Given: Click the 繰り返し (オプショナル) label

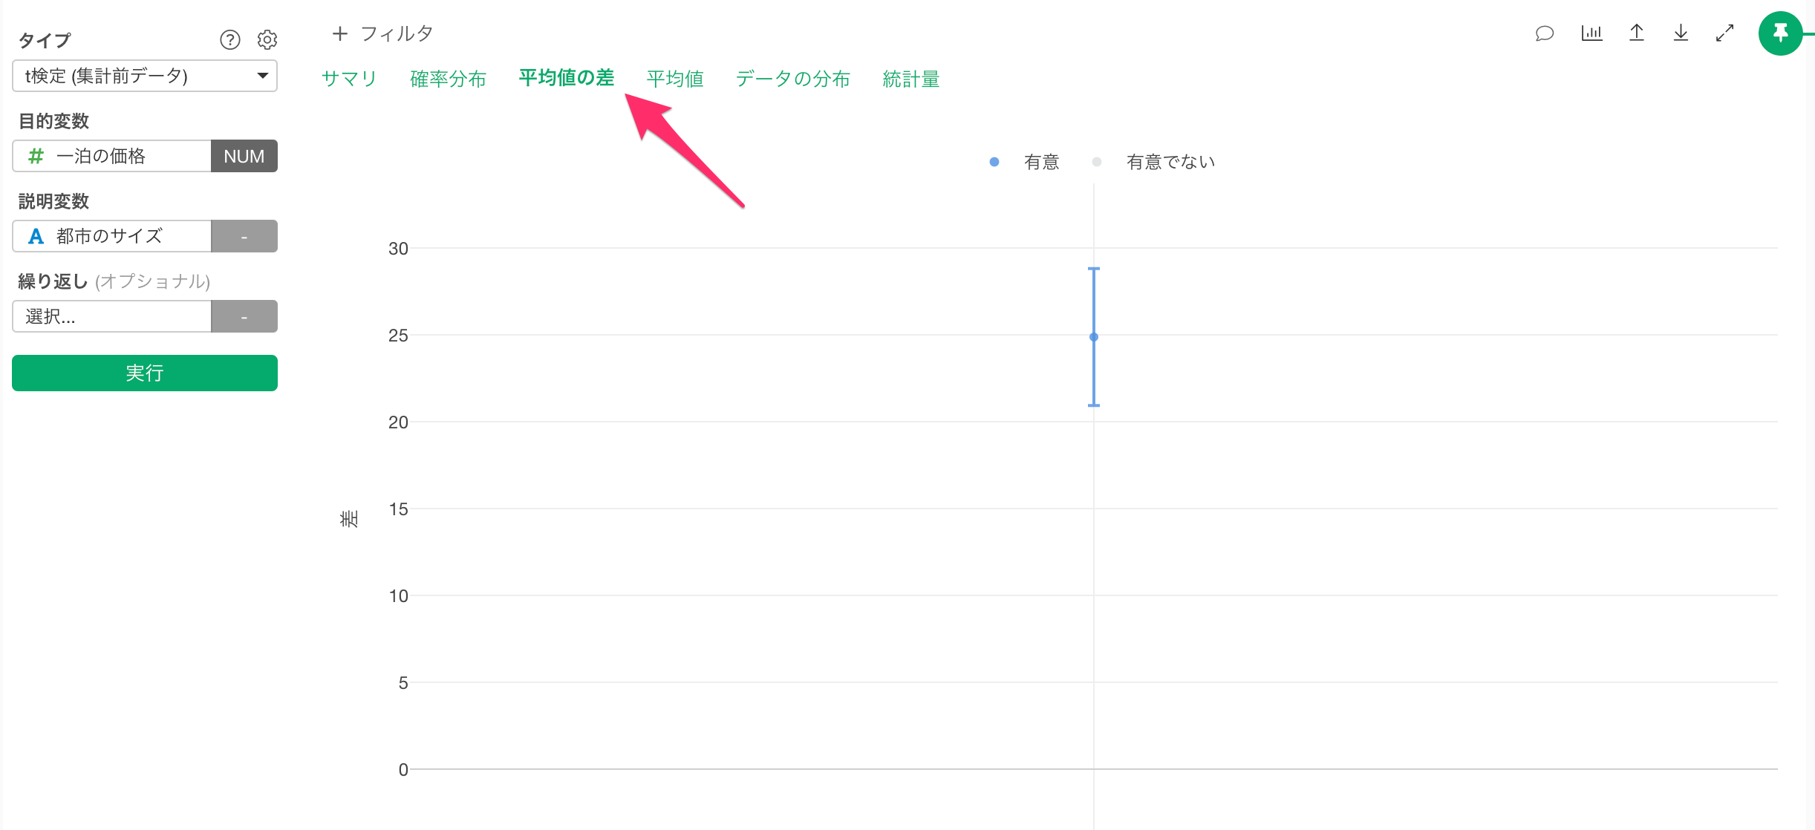Looking at the screenshot, I should click(114, 281).
